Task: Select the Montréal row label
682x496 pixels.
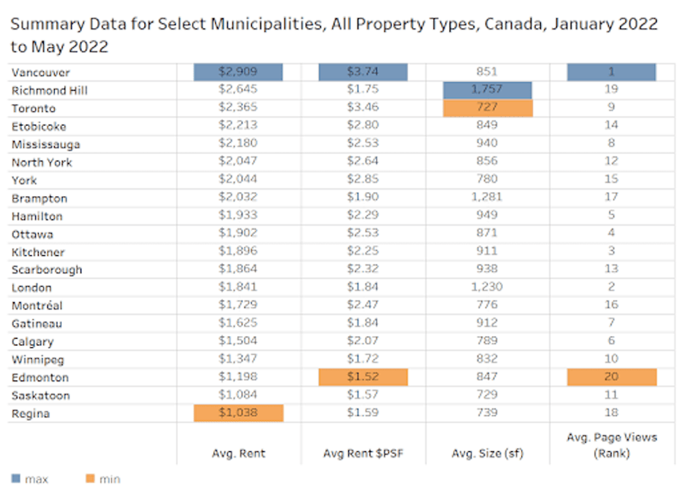Action: (x=37, y=305)
